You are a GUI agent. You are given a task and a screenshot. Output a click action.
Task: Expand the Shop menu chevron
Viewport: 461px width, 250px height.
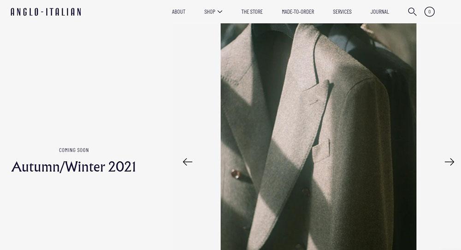coord(220,12)
